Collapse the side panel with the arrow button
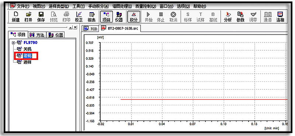The width and height of the screenshot is (295, 136). point(70,28)
